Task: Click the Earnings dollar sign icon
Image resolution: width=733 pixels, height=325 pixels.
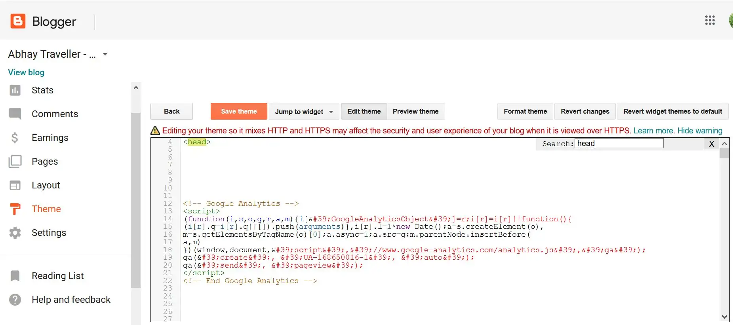Action: click(15, 138)
